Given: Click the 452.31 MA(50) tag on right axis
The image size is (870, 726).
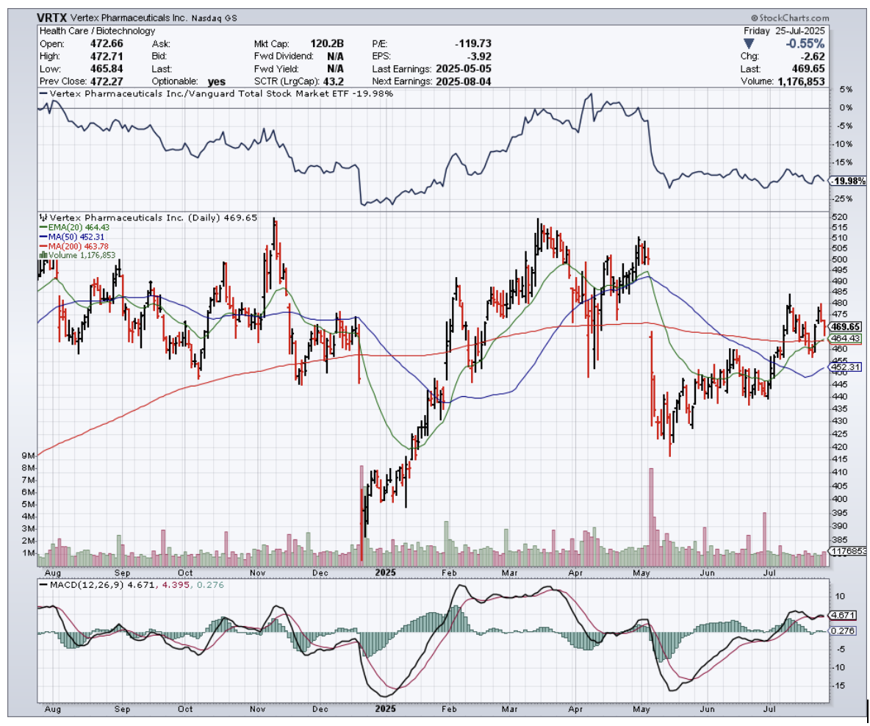Looking at the screenshot, I should pyautogui.click(x=845, y=366).
